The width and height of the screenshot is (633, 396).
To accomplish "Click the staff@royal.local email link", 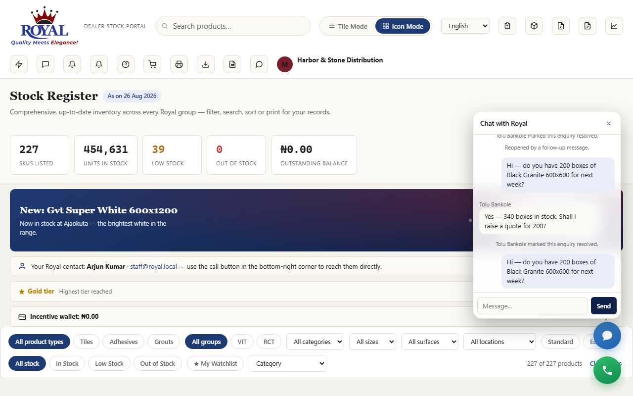I will point(153,266).
